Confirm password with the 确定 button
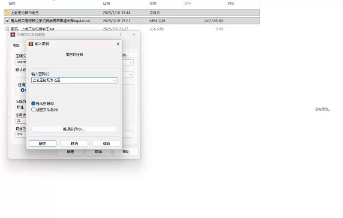Viewport: 343px width, 218px height. point(42,143)
